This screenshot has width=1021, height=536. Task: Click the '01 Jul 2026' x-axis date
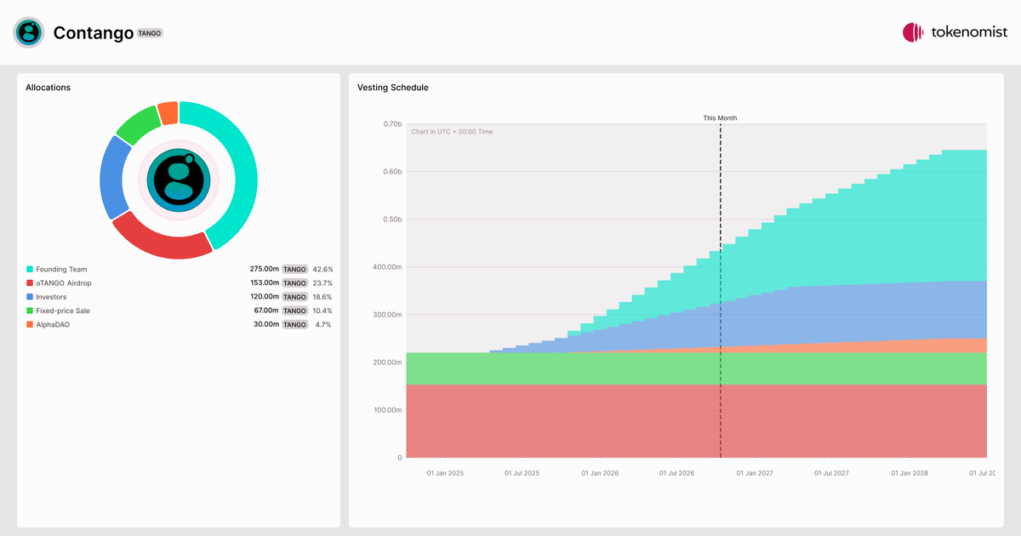pyautogui.click(x=676, y=473)
